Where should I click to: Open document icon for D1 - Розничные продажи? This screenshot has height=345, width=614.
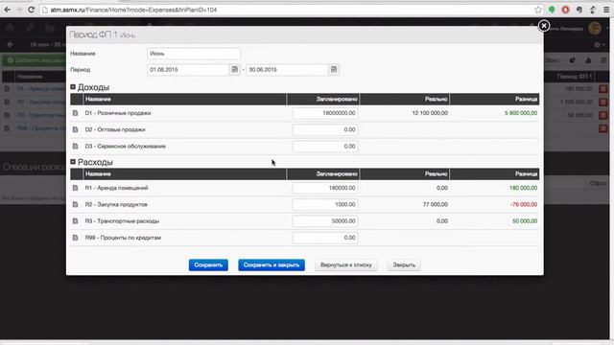75,113
